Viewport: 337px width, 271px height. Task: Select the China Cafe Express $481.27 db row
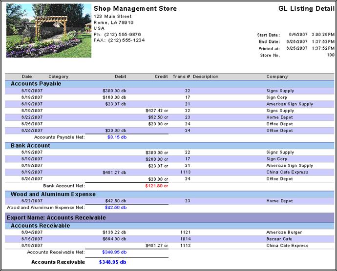(169, 172)
